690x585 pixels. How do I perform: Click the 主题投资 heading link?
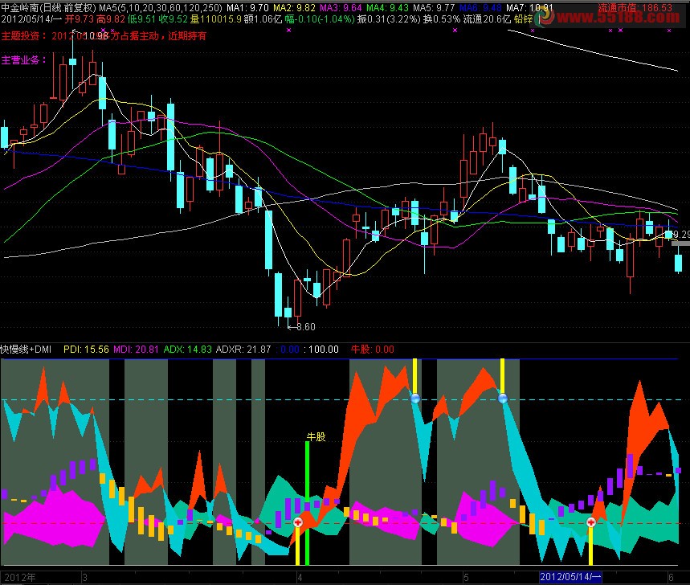click(24, 36)
